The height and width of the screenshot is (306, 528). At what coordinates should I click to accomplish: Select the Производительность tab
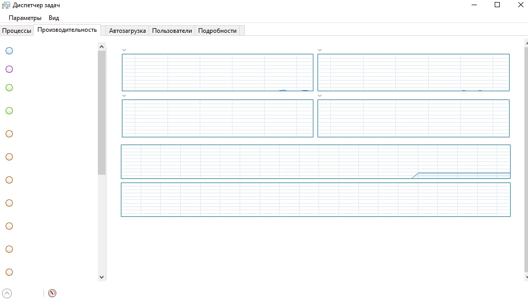pyautogui.click(x=67, y=30)
